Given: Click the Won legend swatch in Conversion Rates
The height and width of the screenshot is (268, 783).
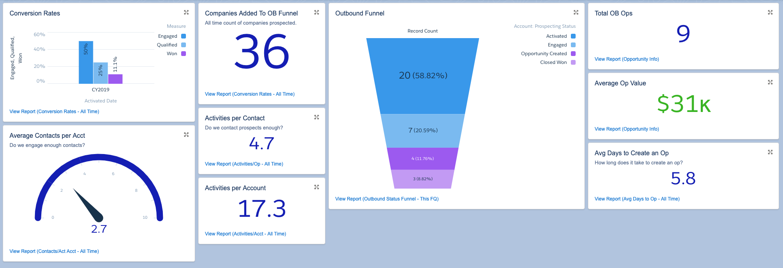Looking at the screenshot, I should click(184, 54).
